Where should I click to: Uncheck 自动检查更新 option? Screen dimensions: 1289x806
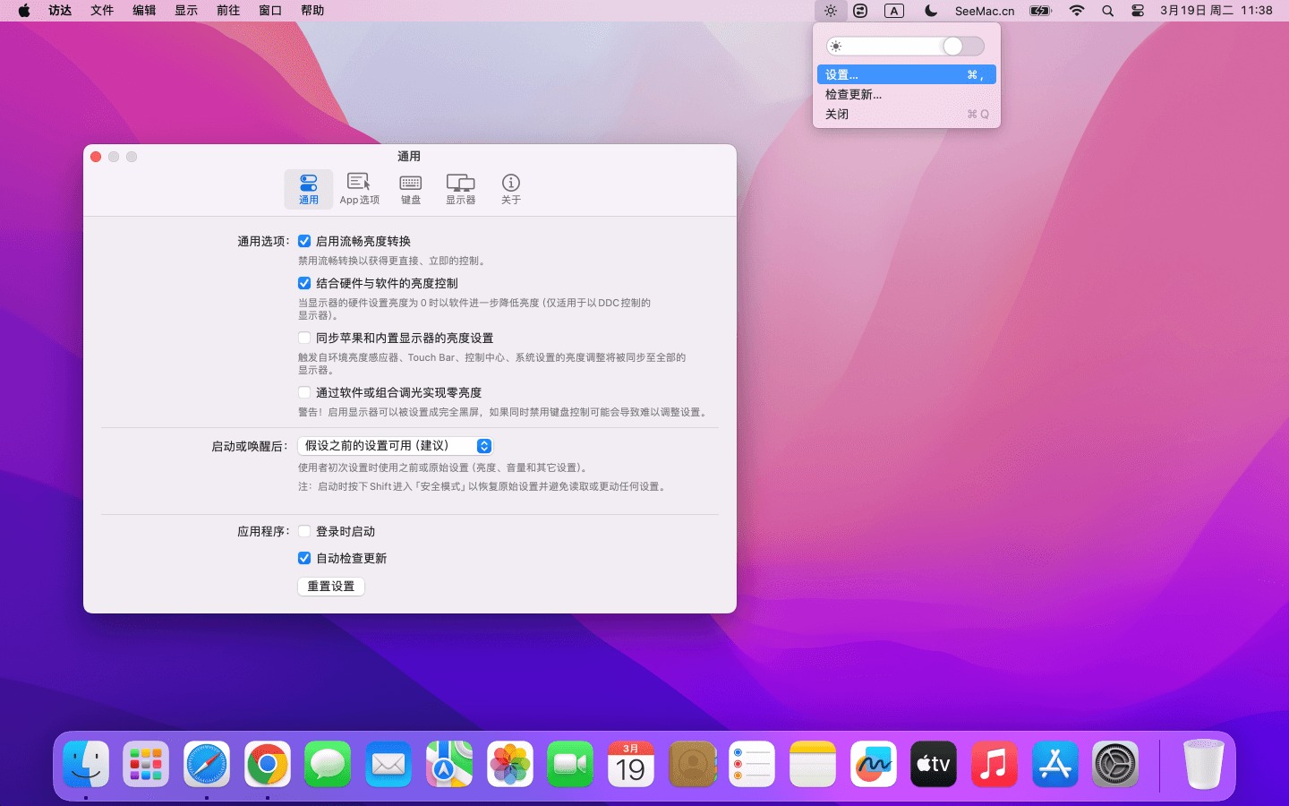click(x=304, y=558)
